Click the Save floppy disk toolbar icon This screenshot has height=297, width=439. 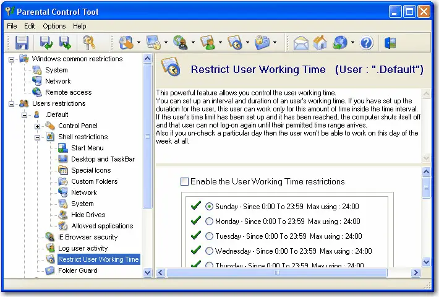(x=22, y=43)
